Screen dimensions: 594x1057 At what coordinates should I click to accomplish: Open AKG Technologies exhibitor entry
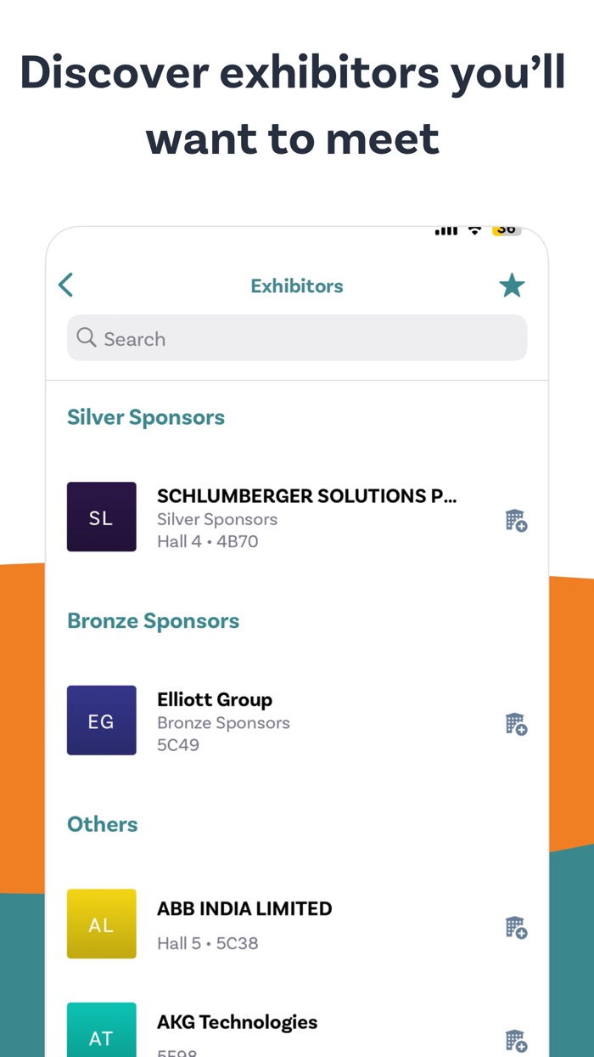(237, 1022)
